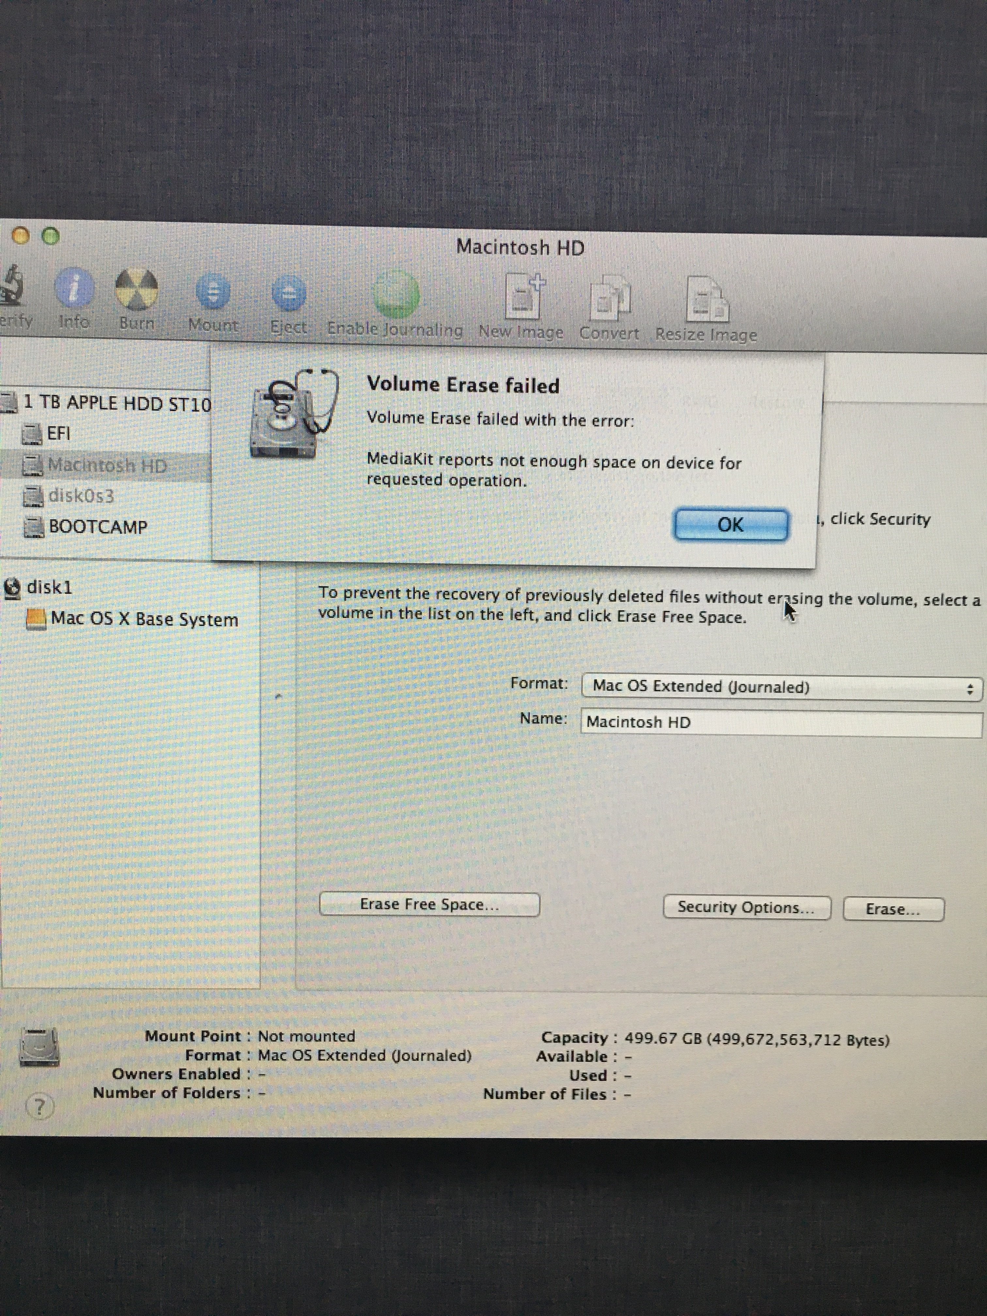Click the Capacity 499.67 GB value
Screen dimensions: 987x1316
(x=757, y=1040)
